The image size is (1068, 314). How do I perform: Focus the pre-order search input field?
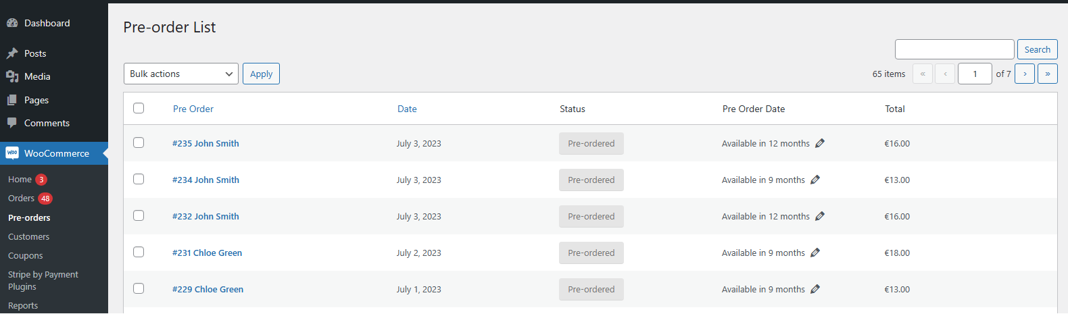[x=954, y=49]
